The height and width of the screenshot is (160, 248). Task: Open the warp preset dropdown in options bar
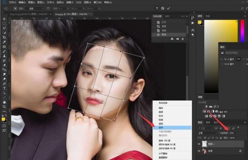coord(35,9)
